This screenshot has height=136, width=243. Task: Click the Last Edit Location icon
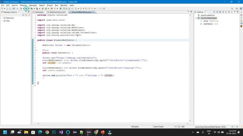point(86,8)
